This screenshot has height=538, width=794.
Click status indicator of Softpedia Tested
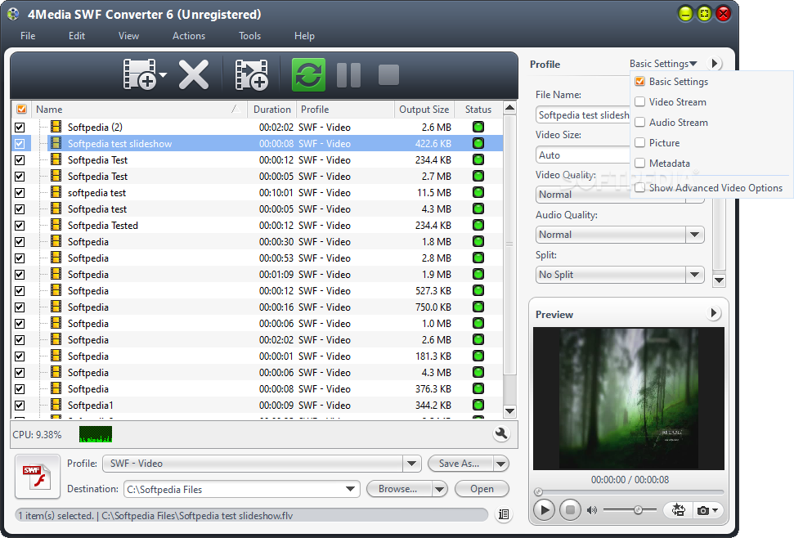pyautogui.click(x=478, y=225)
